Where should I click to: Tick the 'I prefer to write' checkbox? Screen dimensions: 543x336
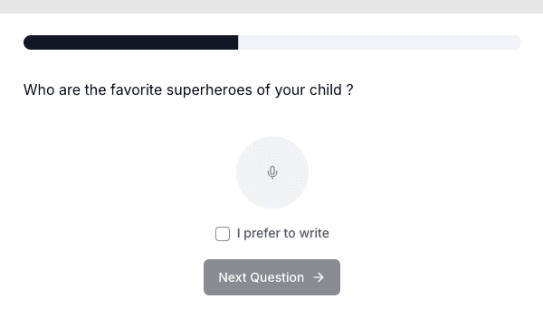pos(223,234)
